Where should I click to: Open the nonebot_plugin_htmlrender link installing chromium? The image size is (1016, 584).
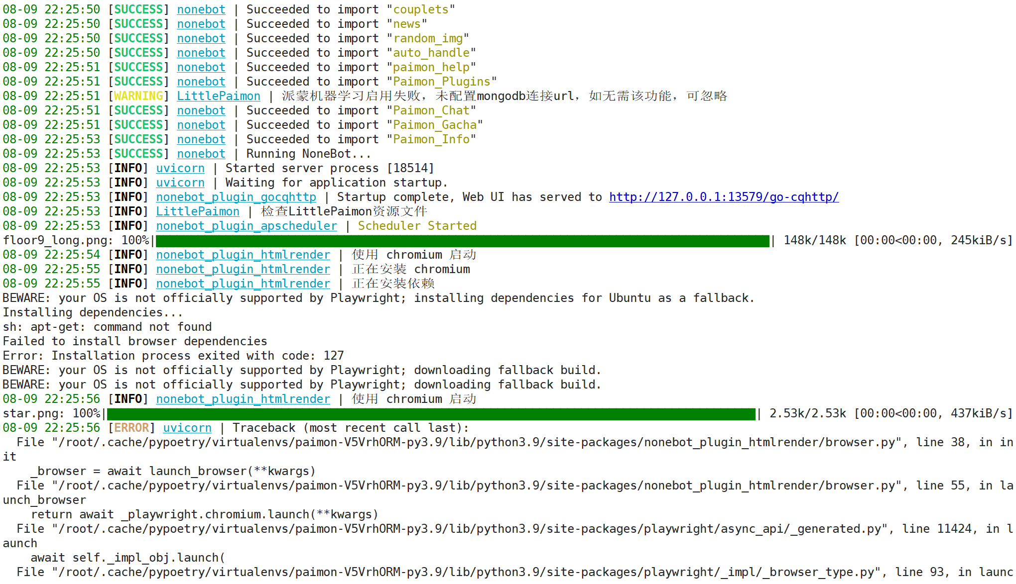[x=243, y=269]
